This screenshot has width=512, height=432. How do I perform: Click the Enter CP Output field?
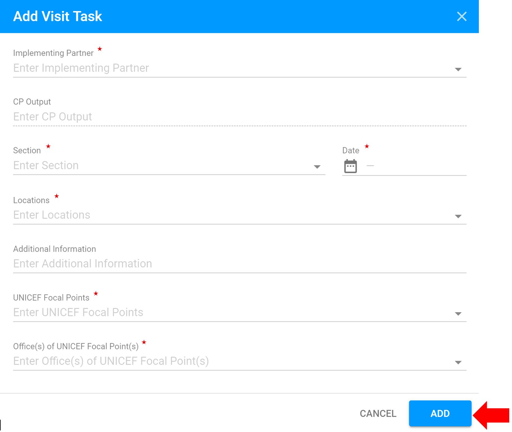[x=240, y=117]
